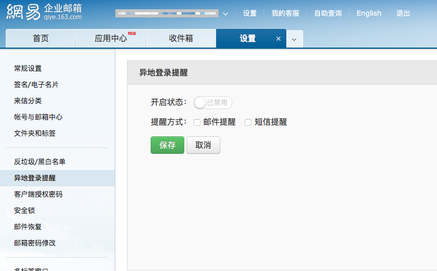Screen dimensions: 437x271
Task: Click the green 保存 button
Action: click(167, 145)
